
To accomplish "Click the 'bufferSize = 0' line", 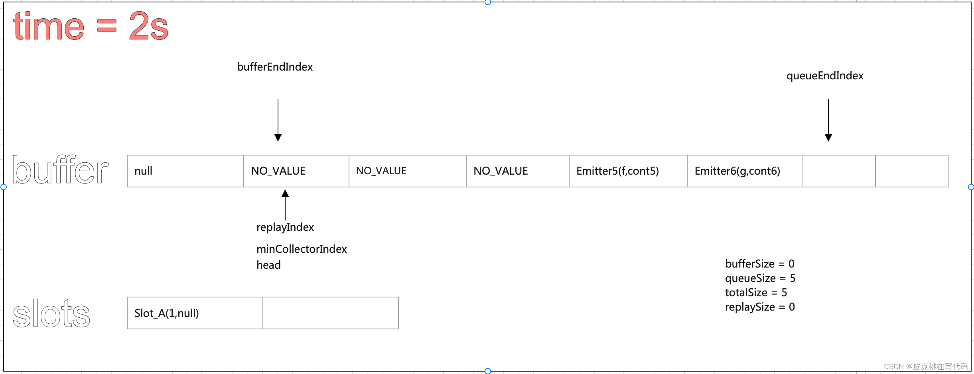I will (760, 264).
